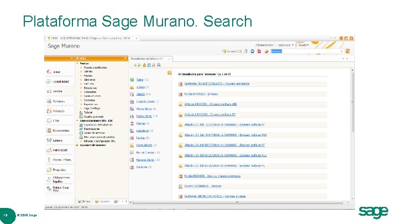
Task: Collapse Comunicaciones XML - EDI group
Action: 77,121
